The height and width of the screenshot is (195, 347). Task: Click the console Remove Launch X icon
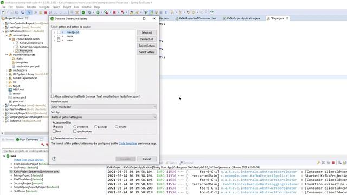click(x=323, y=162)
